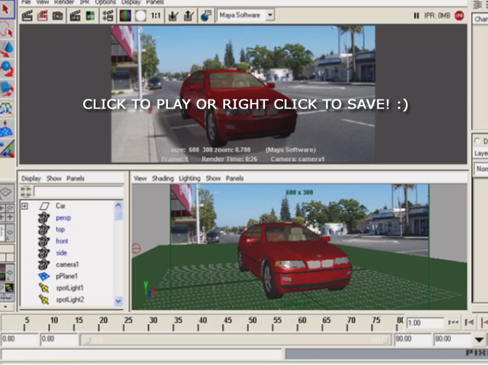This screenshot has height=365, width=488.
Task: Select camera1 in the outliner
Action: 67,265
